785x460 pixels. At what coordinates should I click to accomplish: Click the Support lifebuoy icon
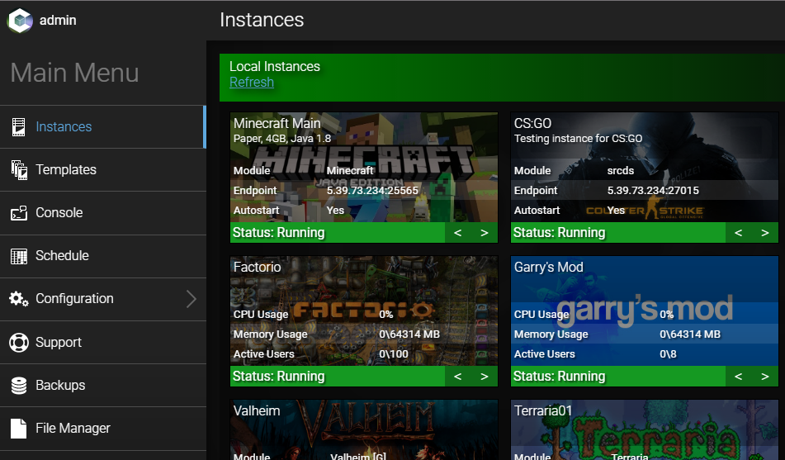point(19,342)
